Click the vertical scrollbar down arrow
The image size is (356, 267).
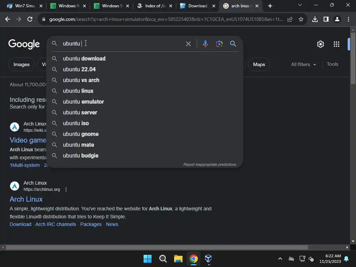pos(353,241)
